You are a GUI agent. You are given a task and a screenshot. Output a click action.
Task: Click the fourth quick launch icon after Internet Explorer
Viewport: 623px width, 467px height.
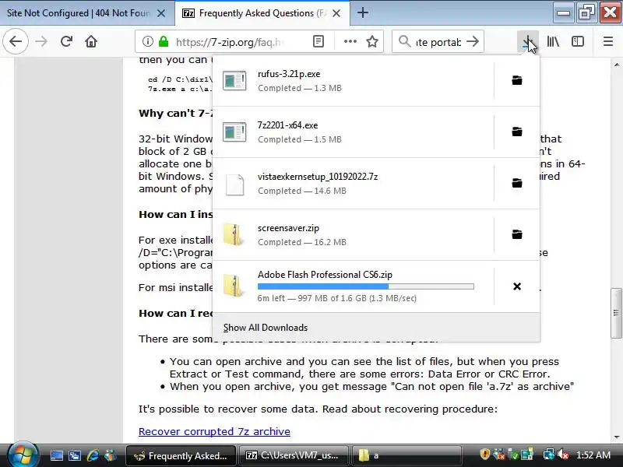111,455
